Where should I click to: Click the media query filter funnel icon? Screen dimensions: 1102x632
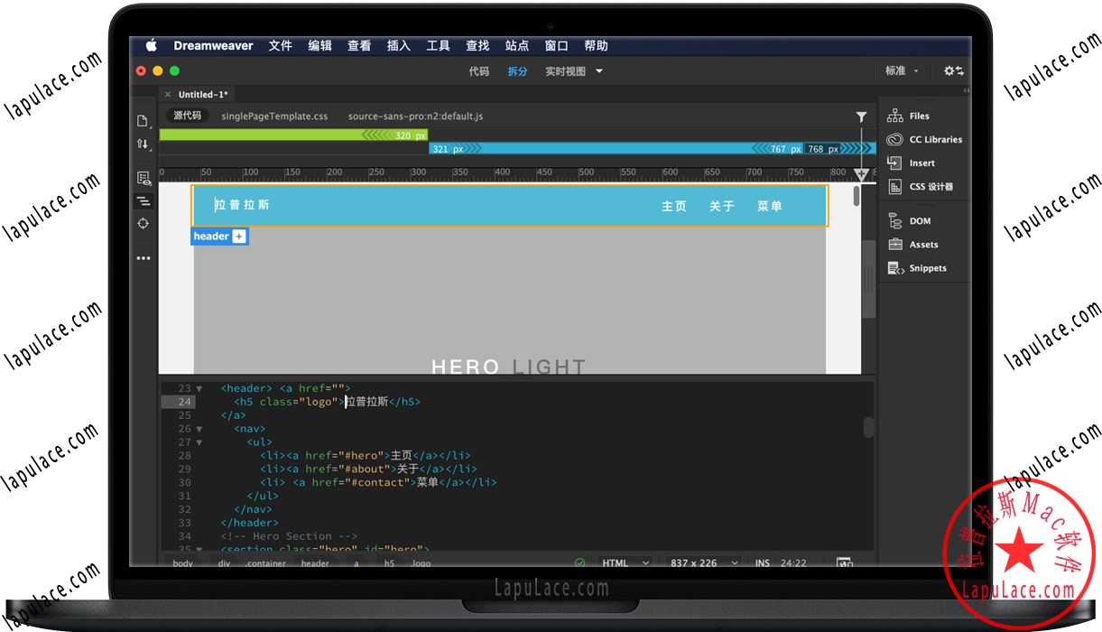click(861, 116)
